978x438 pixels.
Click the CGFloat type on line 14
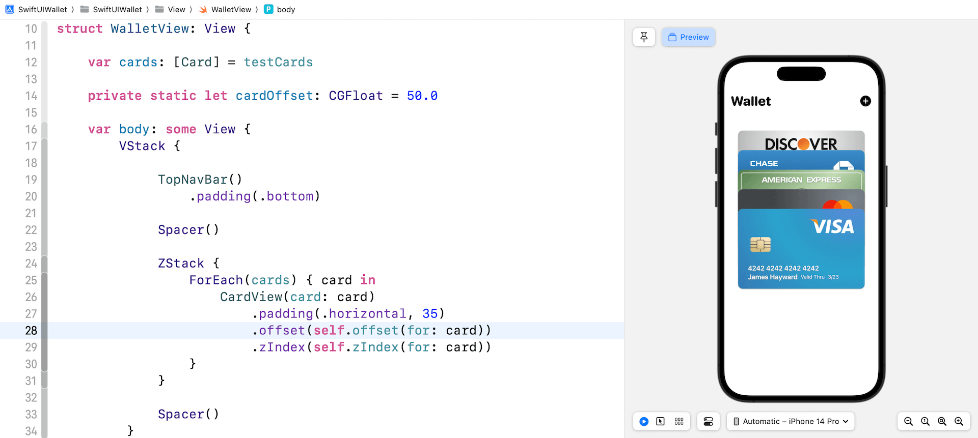356,96
